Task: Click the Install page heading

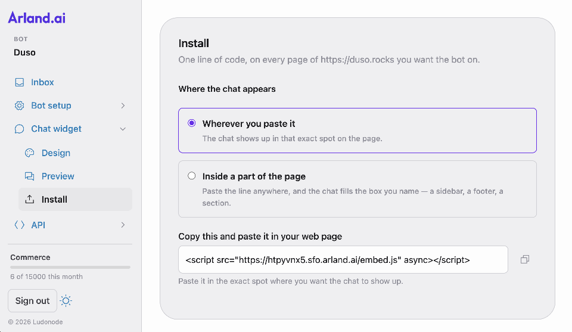Action: pos(194,43)
